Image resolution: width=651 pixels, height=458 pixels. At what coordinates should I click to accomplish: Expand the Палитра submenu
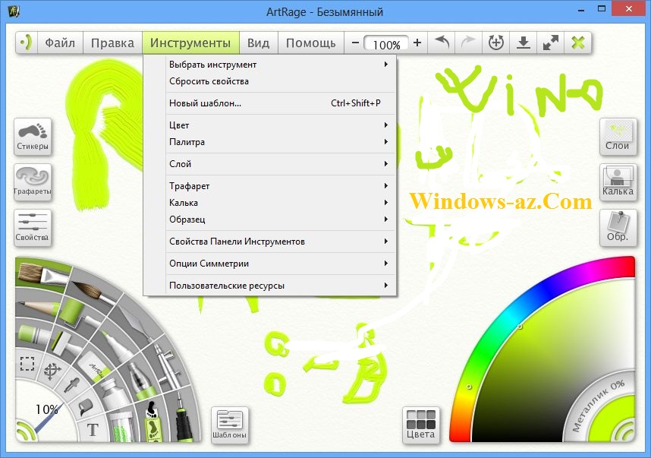point(270,142)
